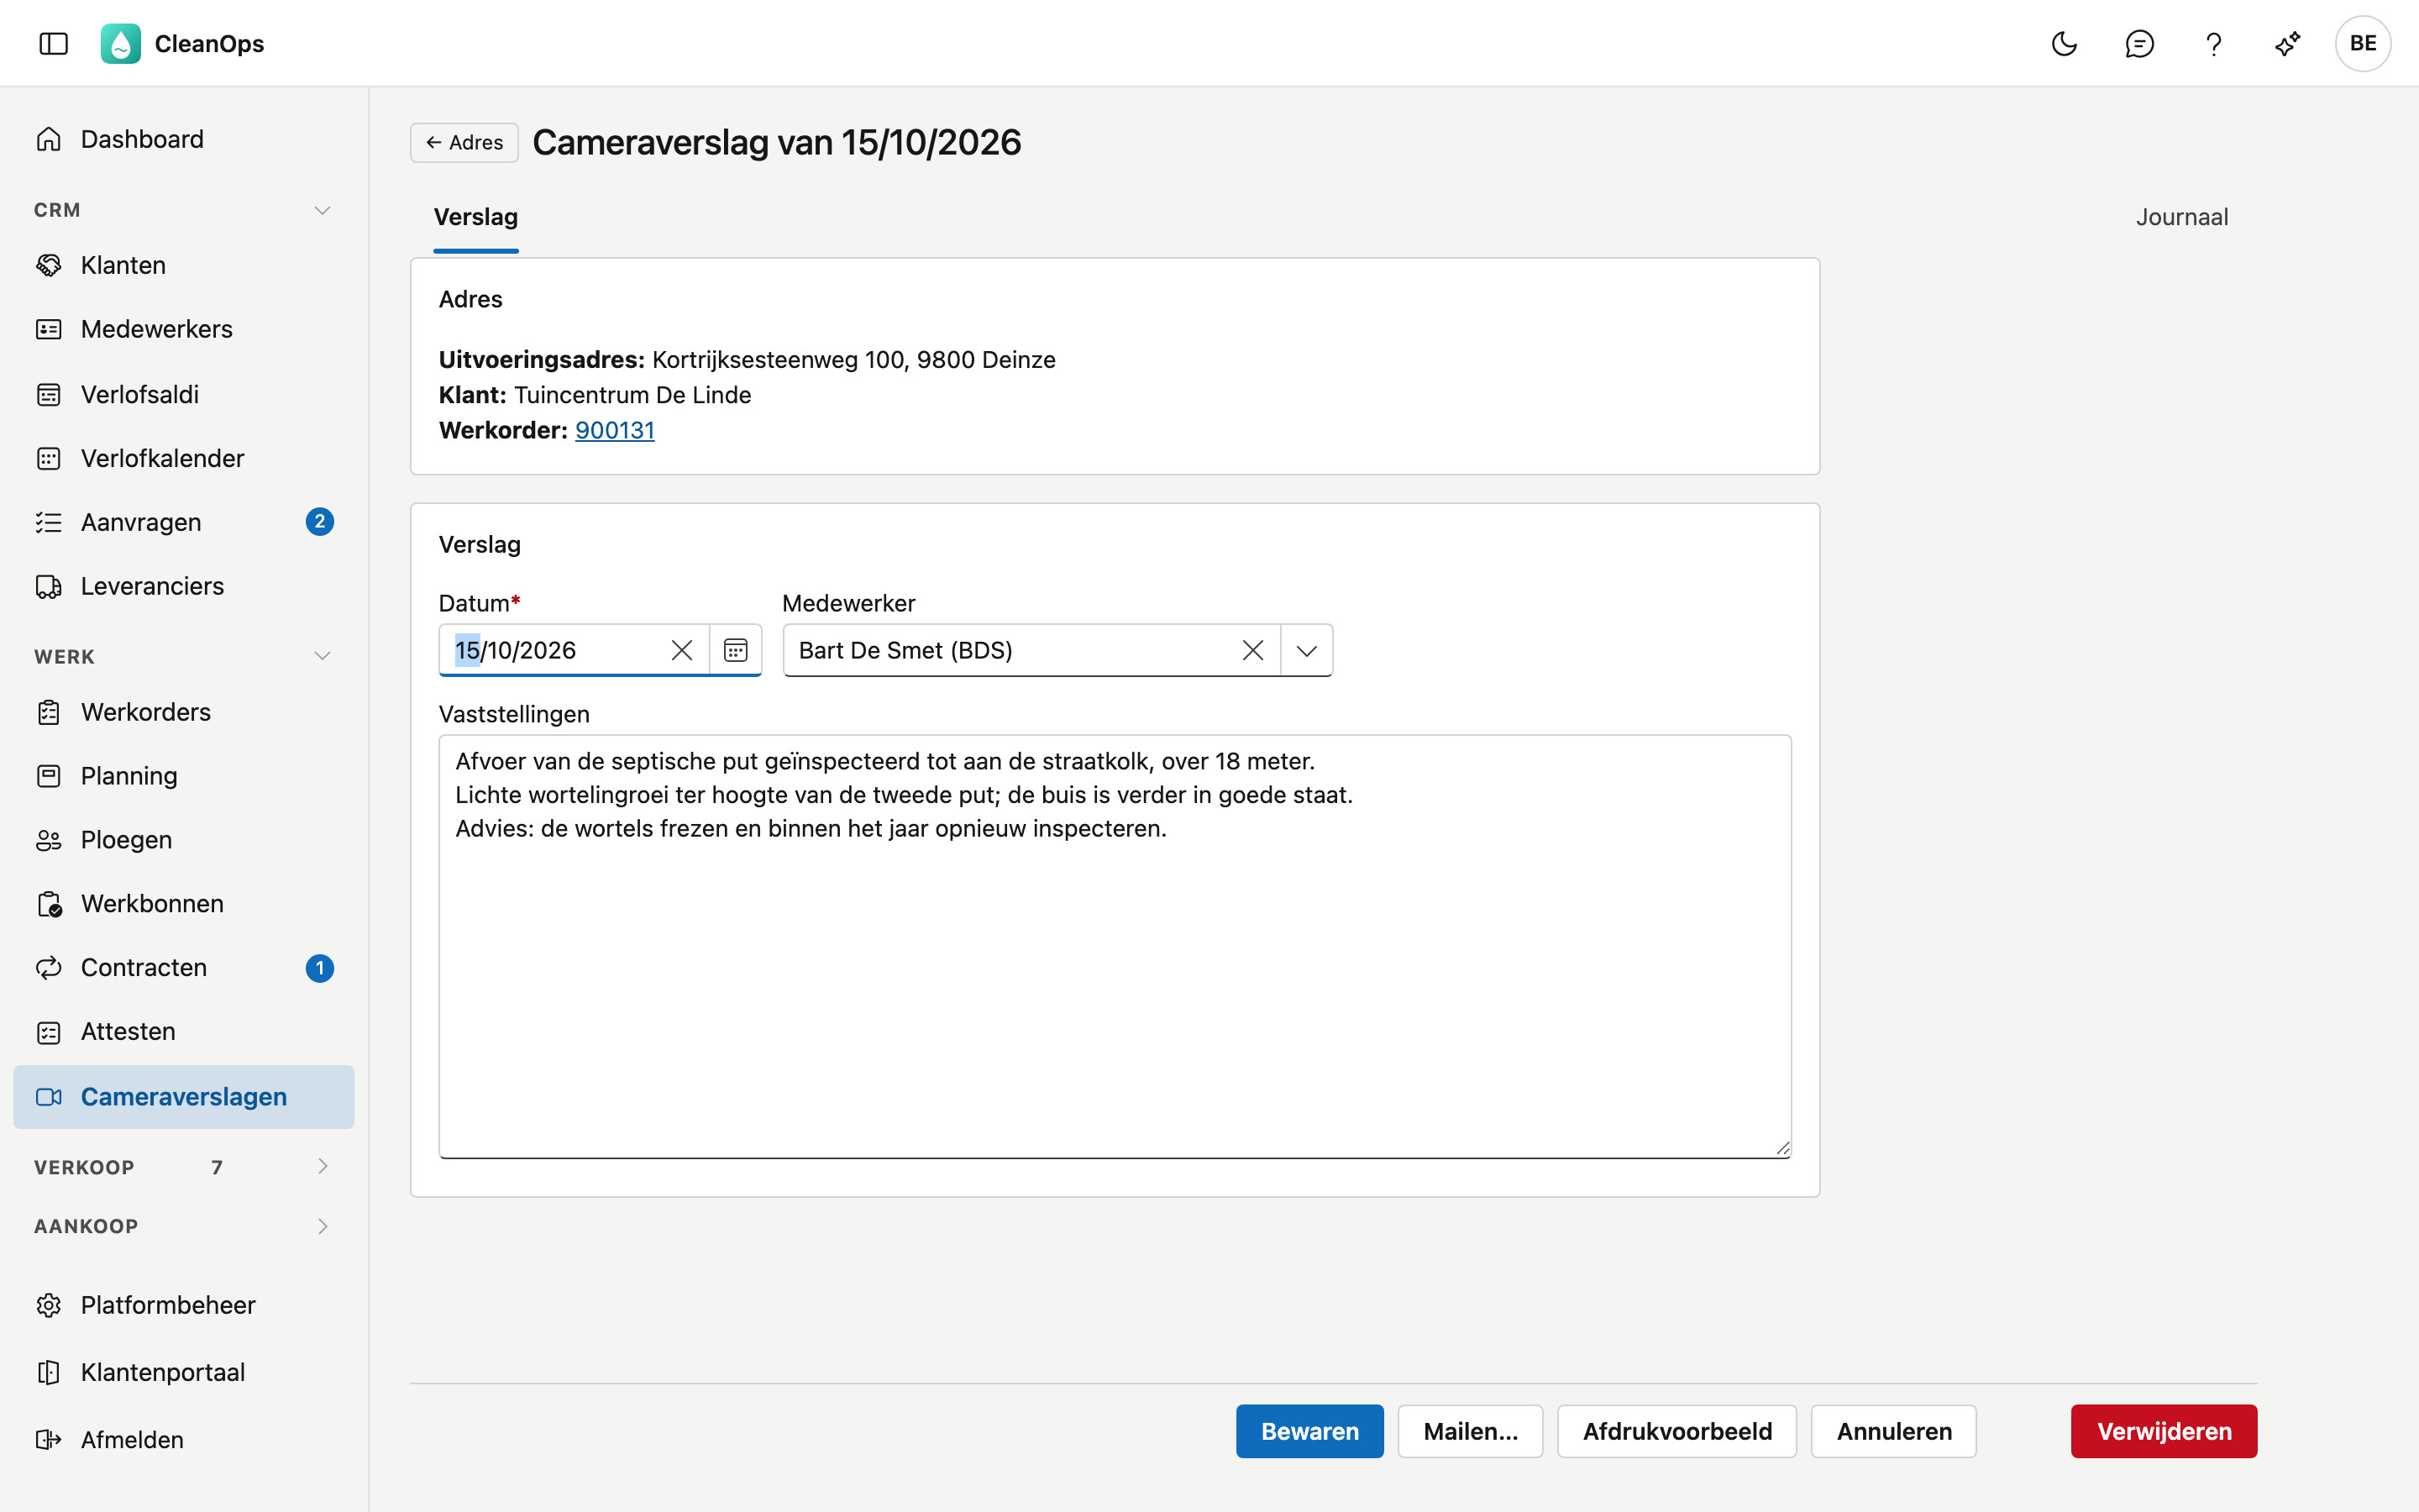The image size is (2419, 1512).
Task: Open Leveranciers page
Action: coord(184,586)
